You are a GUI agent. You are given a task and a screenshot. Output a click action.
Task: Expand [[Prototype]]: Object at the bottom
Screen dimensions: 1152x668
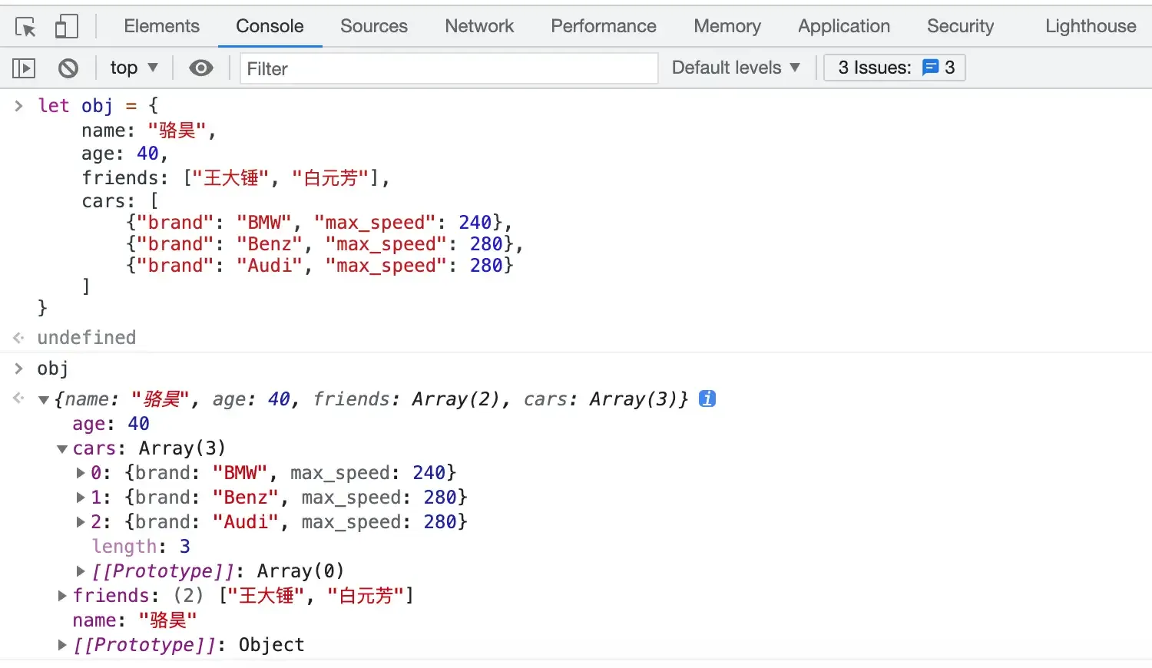coord(61,645)
